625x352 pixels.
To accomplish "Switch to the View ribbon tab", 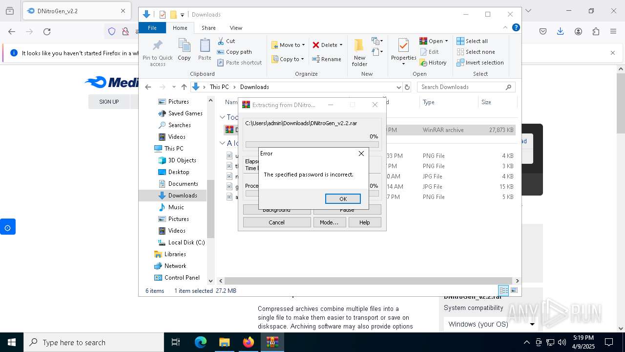I will (x=236, y=28).
